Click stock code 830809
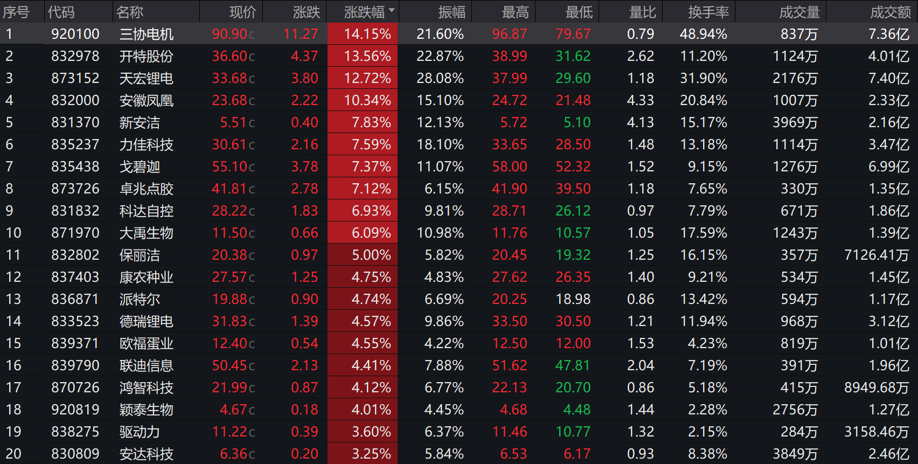This screenshot has width=918, height=464. (x=75, y=454)
